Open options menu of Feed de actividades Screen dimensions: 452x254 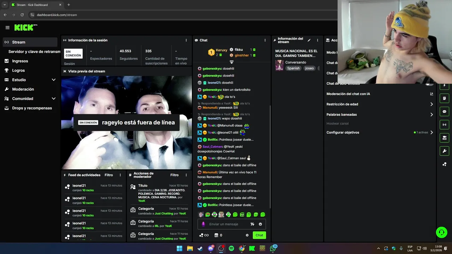[120, 175]
